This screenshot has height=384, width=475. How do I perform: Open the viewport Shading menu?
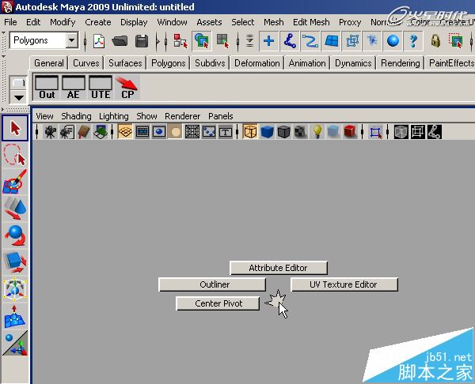[x=76, y=116]
